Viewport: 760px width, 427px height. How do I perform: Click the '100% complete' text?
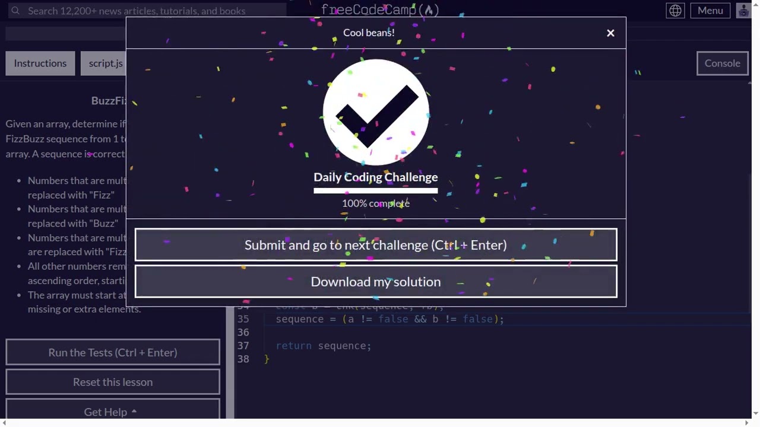(376, 203)
